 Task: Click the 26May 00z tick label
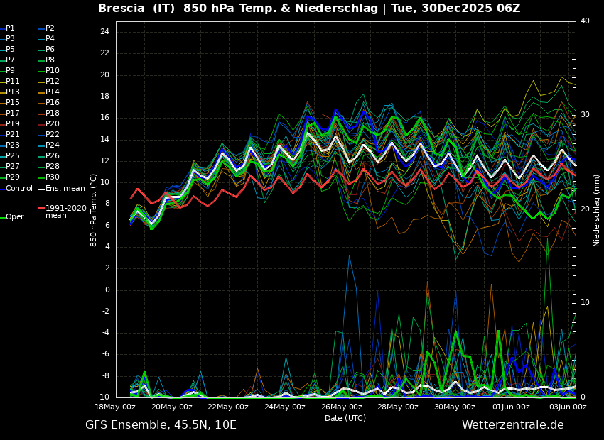(x=341, y=407)
